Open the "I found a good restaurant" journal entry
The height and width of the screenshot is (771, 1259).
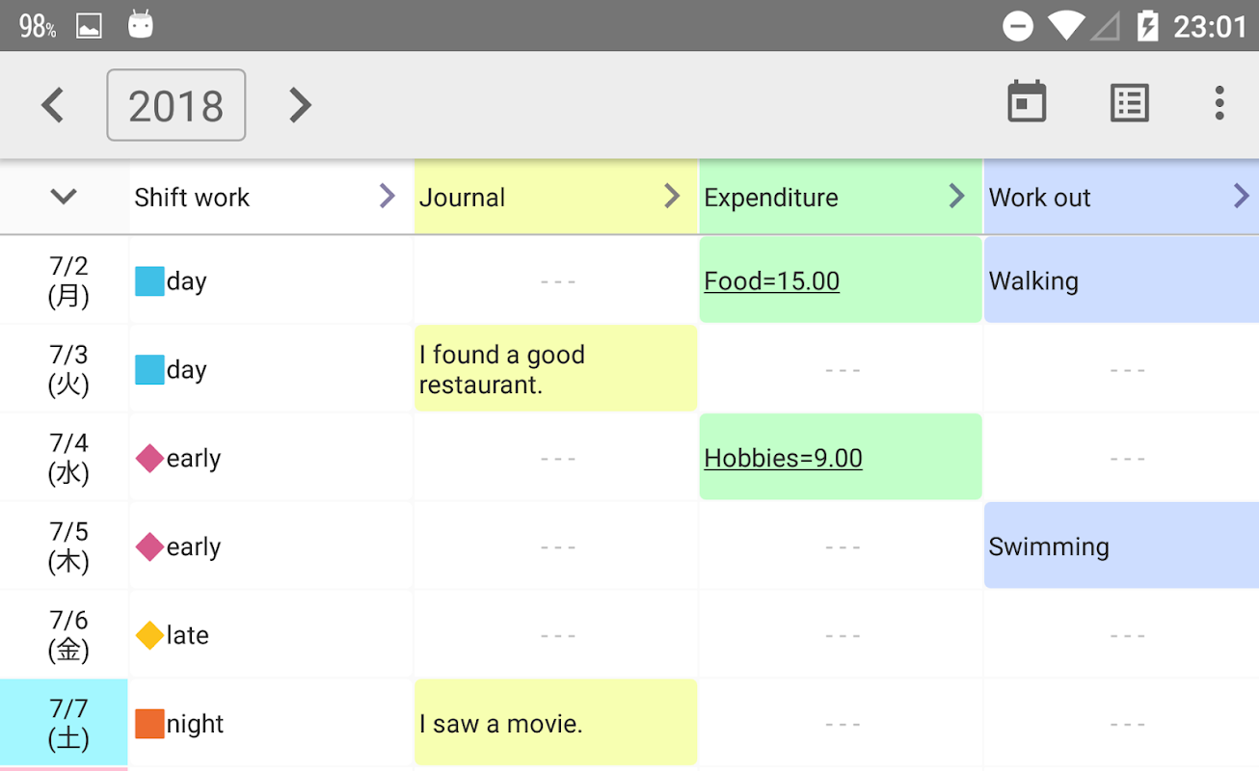click(555, 369)
